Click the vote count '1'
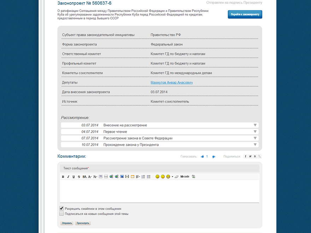311x233 pixels. coord(207,156)
